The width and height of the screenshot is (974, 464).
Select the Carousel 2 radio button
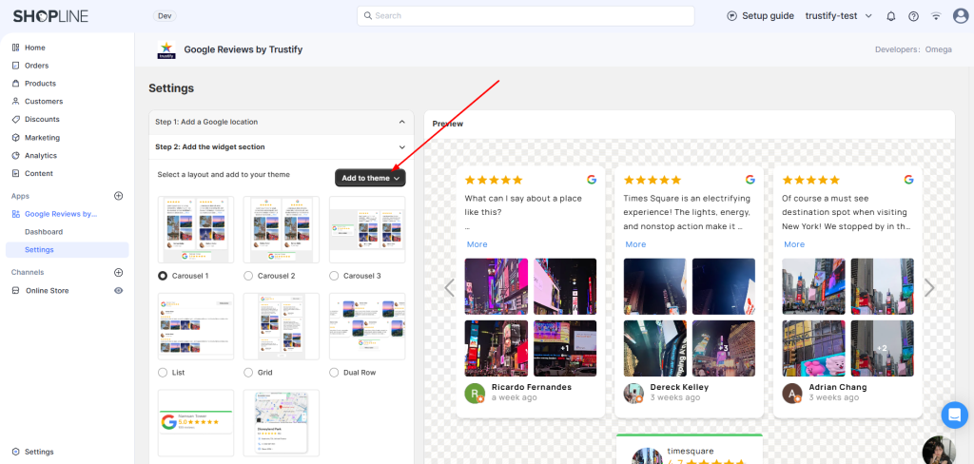pyautogui.click(x=248, y=276)
